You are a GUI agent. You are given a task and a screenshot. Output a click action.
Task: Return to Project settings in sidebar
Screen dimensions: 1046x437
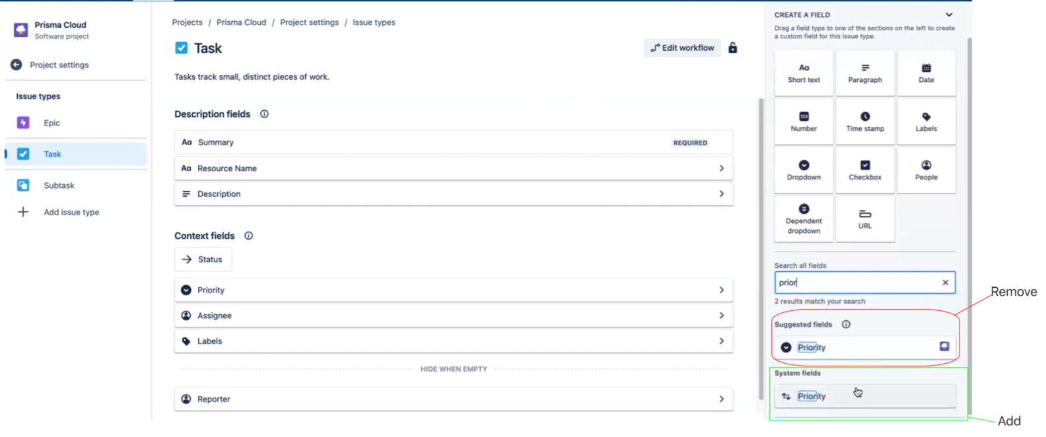59,65
